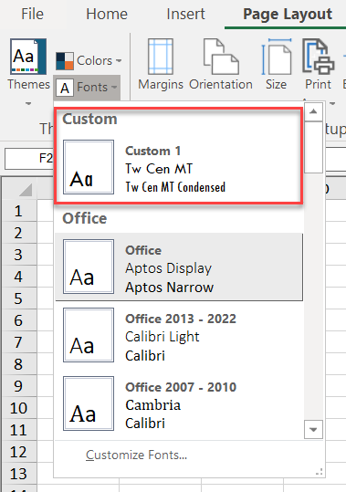Click the Print Area icon
Image resolution: width=346 pixels, height=492 pixels.
(318, 57)
